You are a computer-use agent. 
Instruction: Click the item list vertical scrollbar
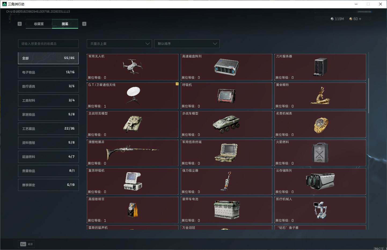368,96
